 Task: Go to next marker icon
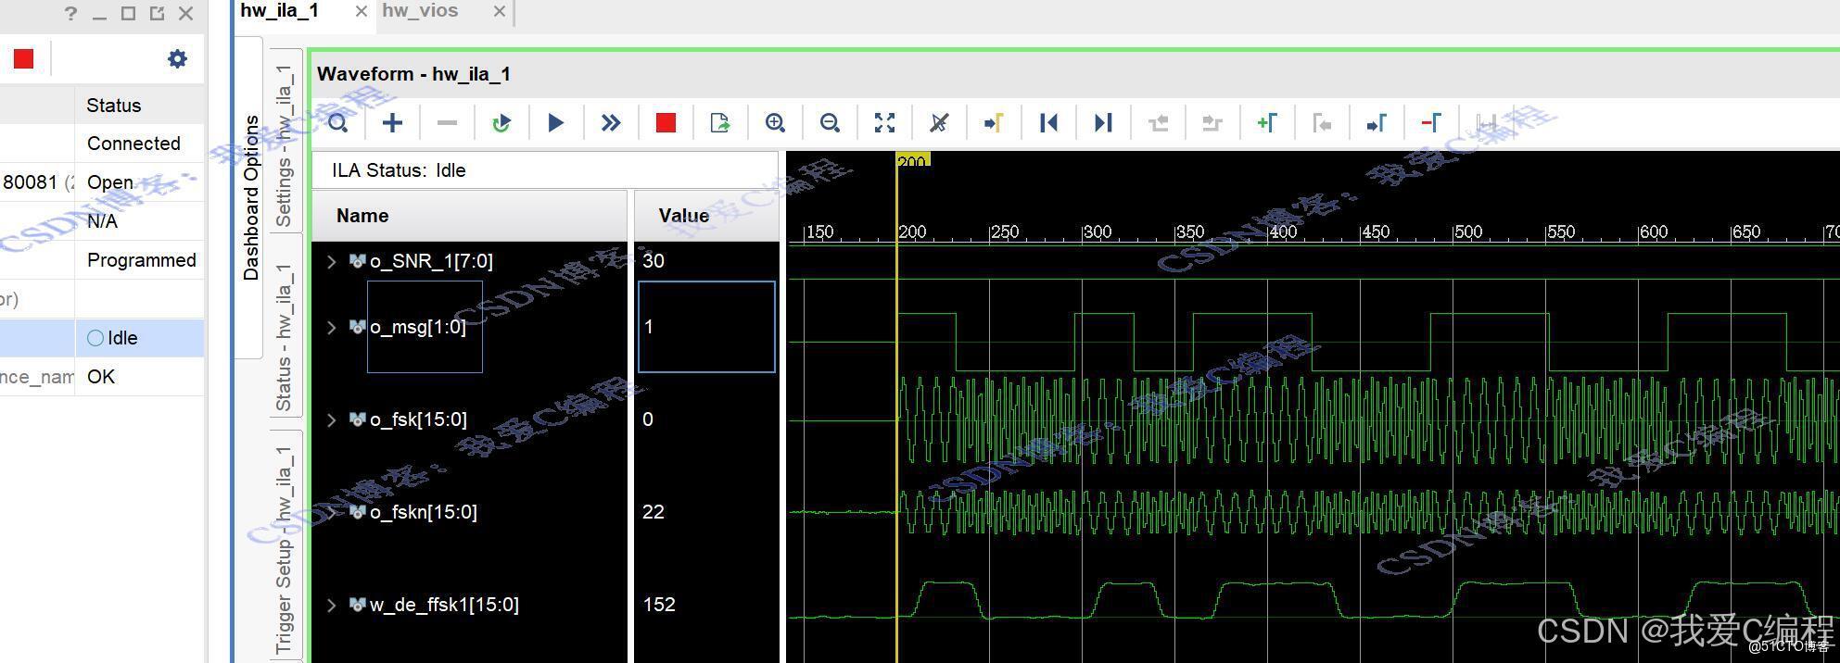coord(1377,123)
